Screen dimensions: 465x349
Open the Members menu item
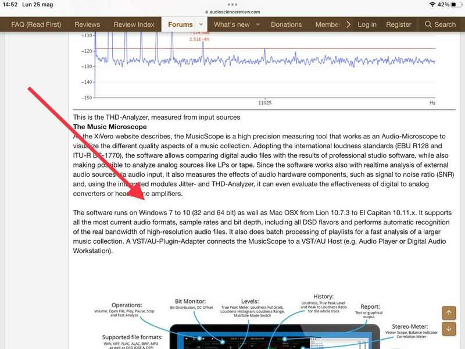point(327,24)
